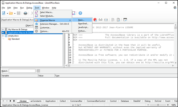This screenshot has width=178, height=107.
Task: Switch to the DoCmd module tab
Action: (x=158, y=101)
